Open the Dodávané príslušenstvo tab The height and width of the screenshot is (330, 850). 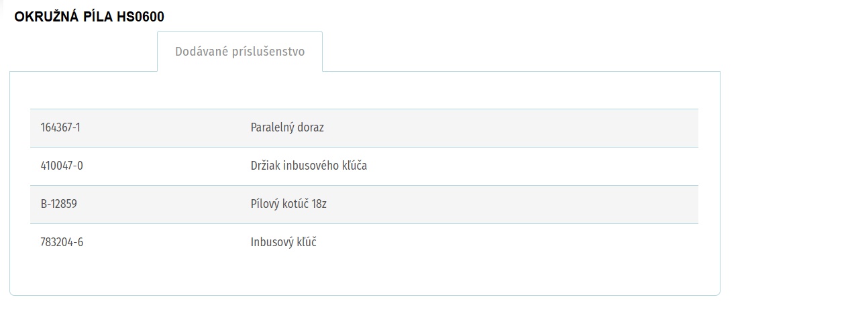[x=240, y=52]
